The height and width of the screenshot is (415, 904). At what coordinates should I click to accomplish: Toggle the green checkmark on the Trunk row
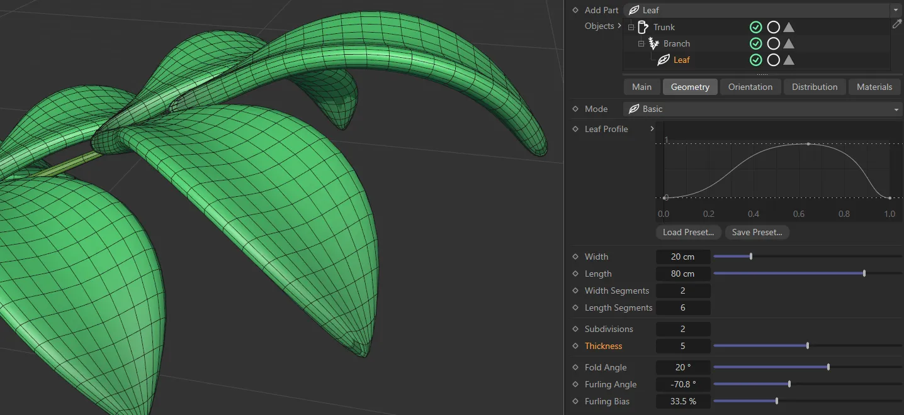click(755, 27)
